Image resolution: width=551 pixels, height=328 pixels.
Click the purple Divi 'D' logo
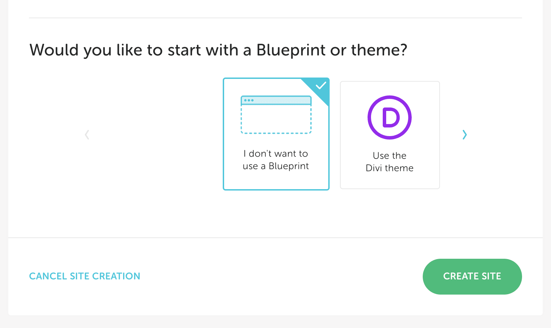point(390,117)
